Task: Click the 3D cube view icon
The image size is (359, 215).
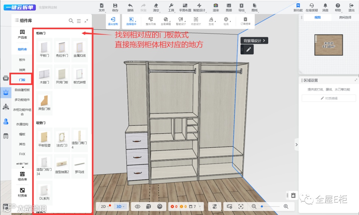Action: pyautogui.click(x=148, y=207)
